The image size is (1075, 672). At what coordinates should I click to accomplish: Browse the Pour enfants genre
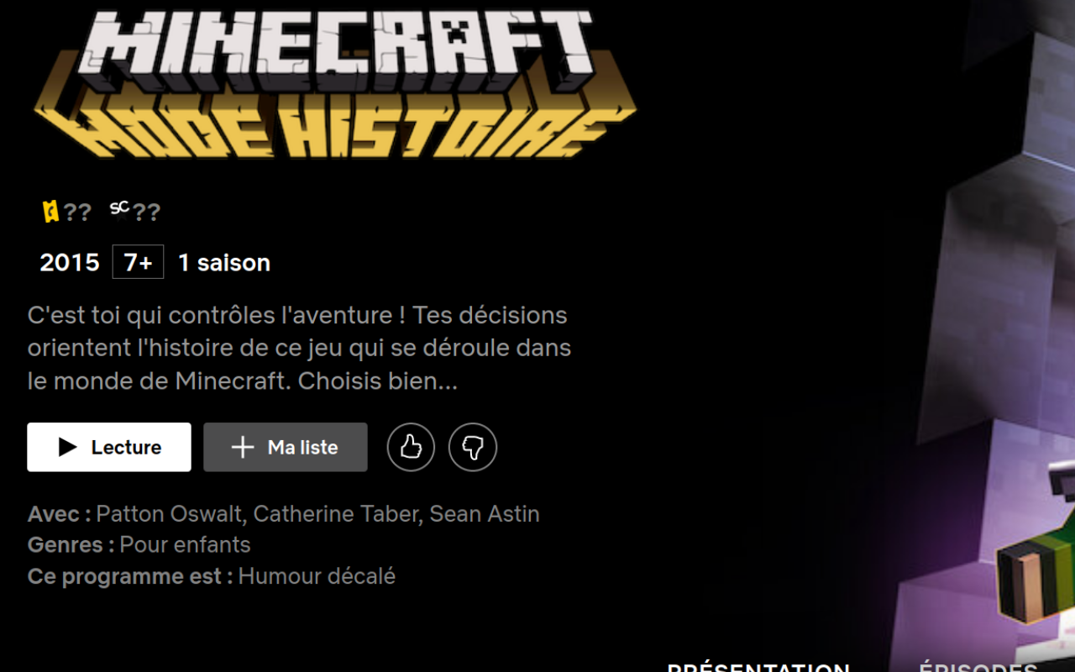186,544
